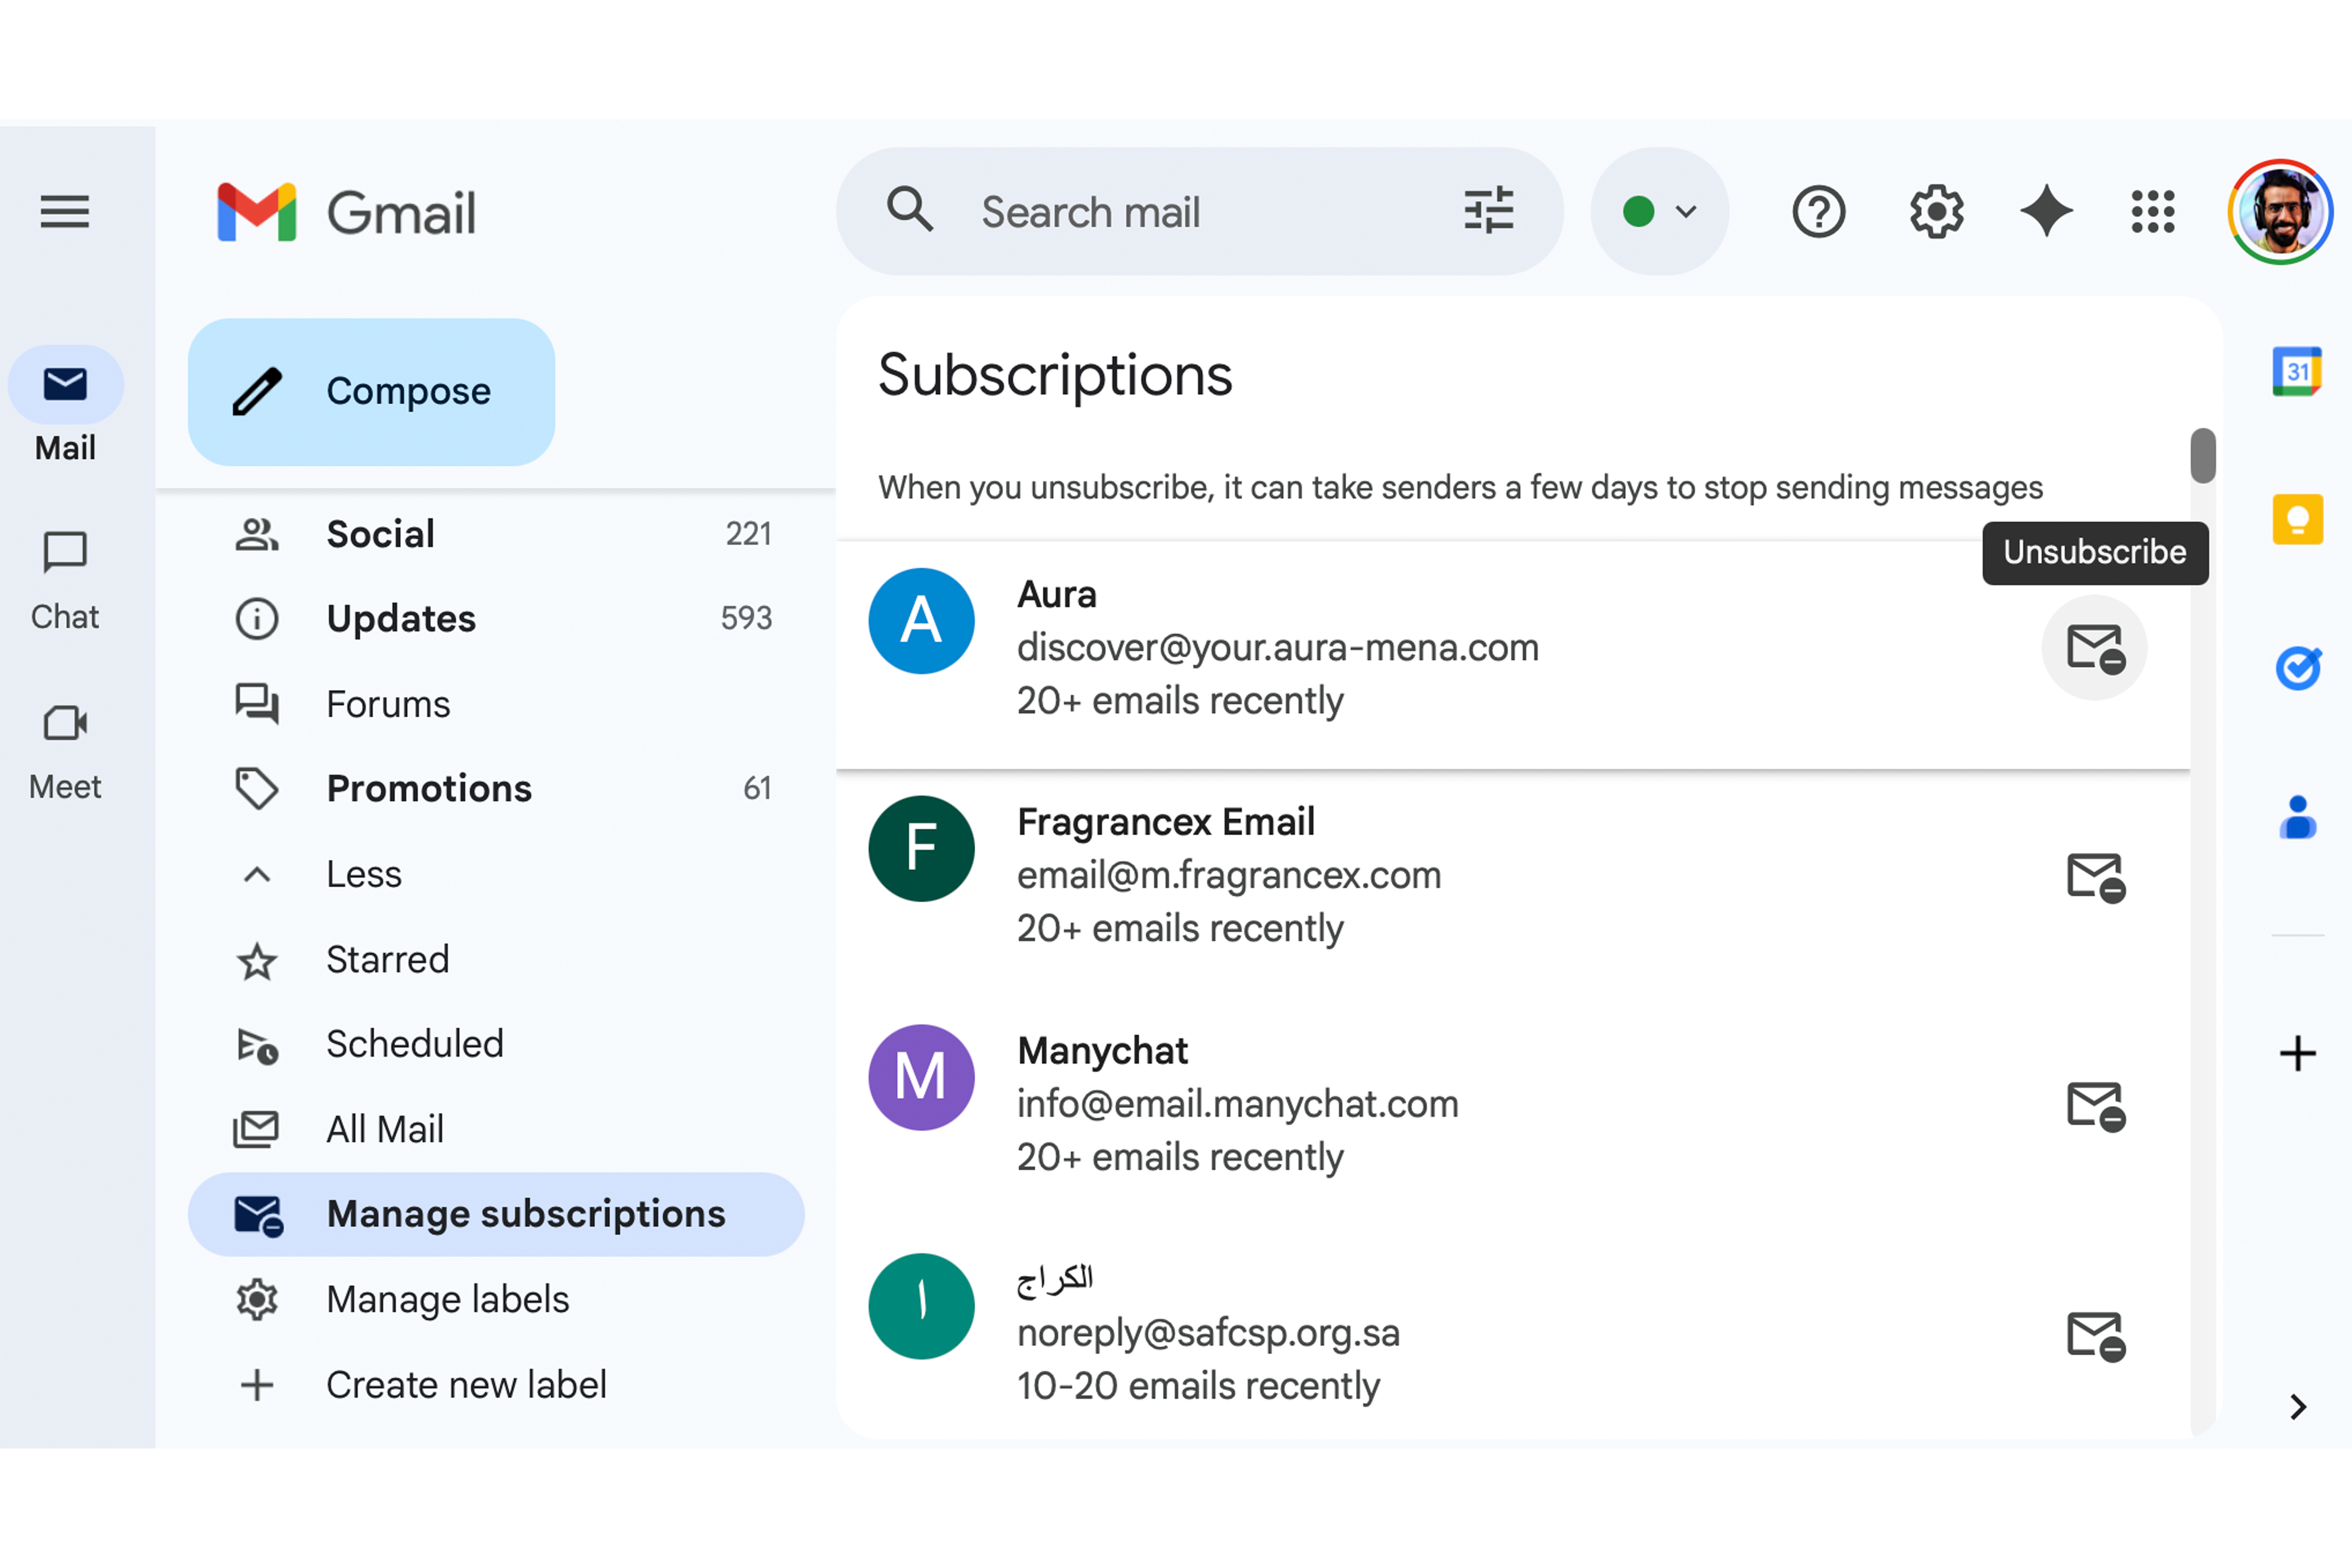Unsubscribe from noreply@safcsp.org.sa sender
The height and width of the screenshot is (1568, 2352).
click(x=2094, y=1335)
